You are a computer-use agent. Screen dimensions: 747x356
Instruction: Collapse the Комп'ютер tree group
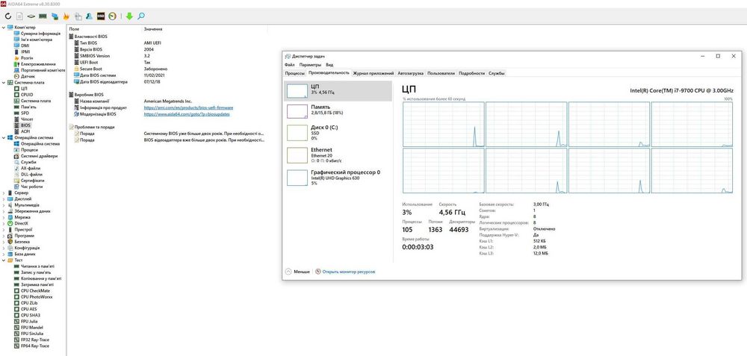[4, 27]
